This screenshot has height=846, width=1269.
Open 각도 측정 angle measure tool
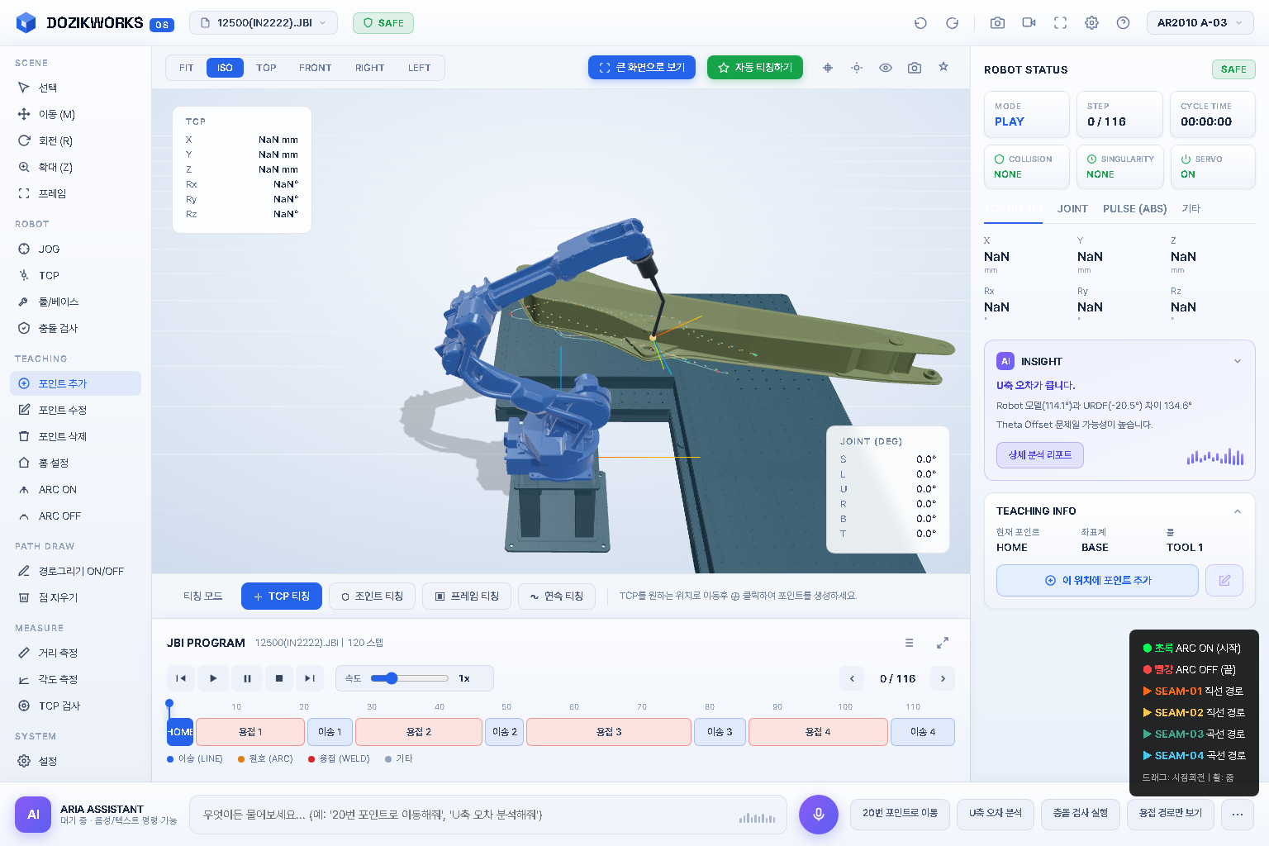(x=75, y=679)
